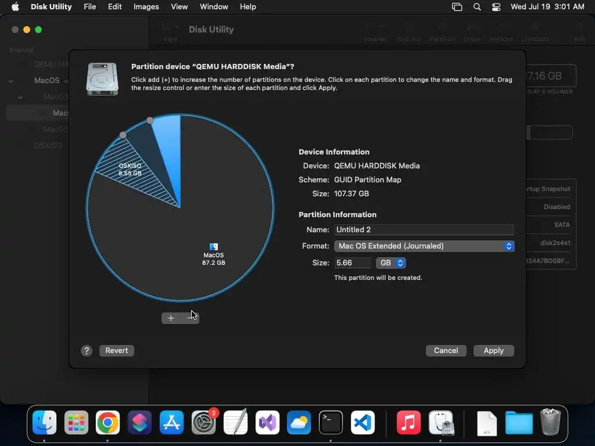595x446 pixels.
Task: Open Music app from the Dock
Action: (x=408, y=423)
